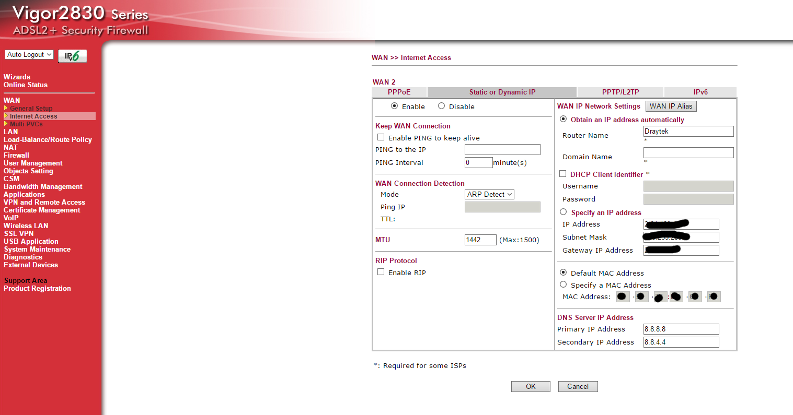Open Diagnostics menu

coord(23,257)
